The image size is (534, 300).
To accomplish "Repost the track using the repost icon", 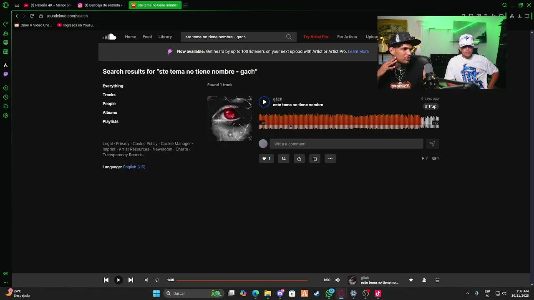I will 284,158.
